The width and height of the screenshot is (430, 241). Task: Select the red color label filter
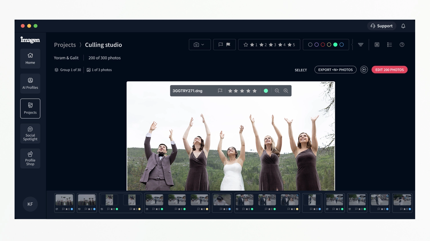(x=323, y=45)
